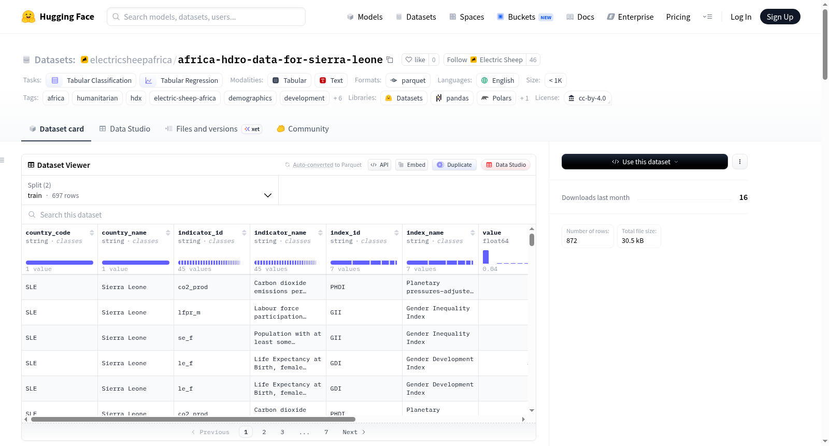Go to page 3 of the table
This screenshot has height=446, width=829.
[282, 432]
